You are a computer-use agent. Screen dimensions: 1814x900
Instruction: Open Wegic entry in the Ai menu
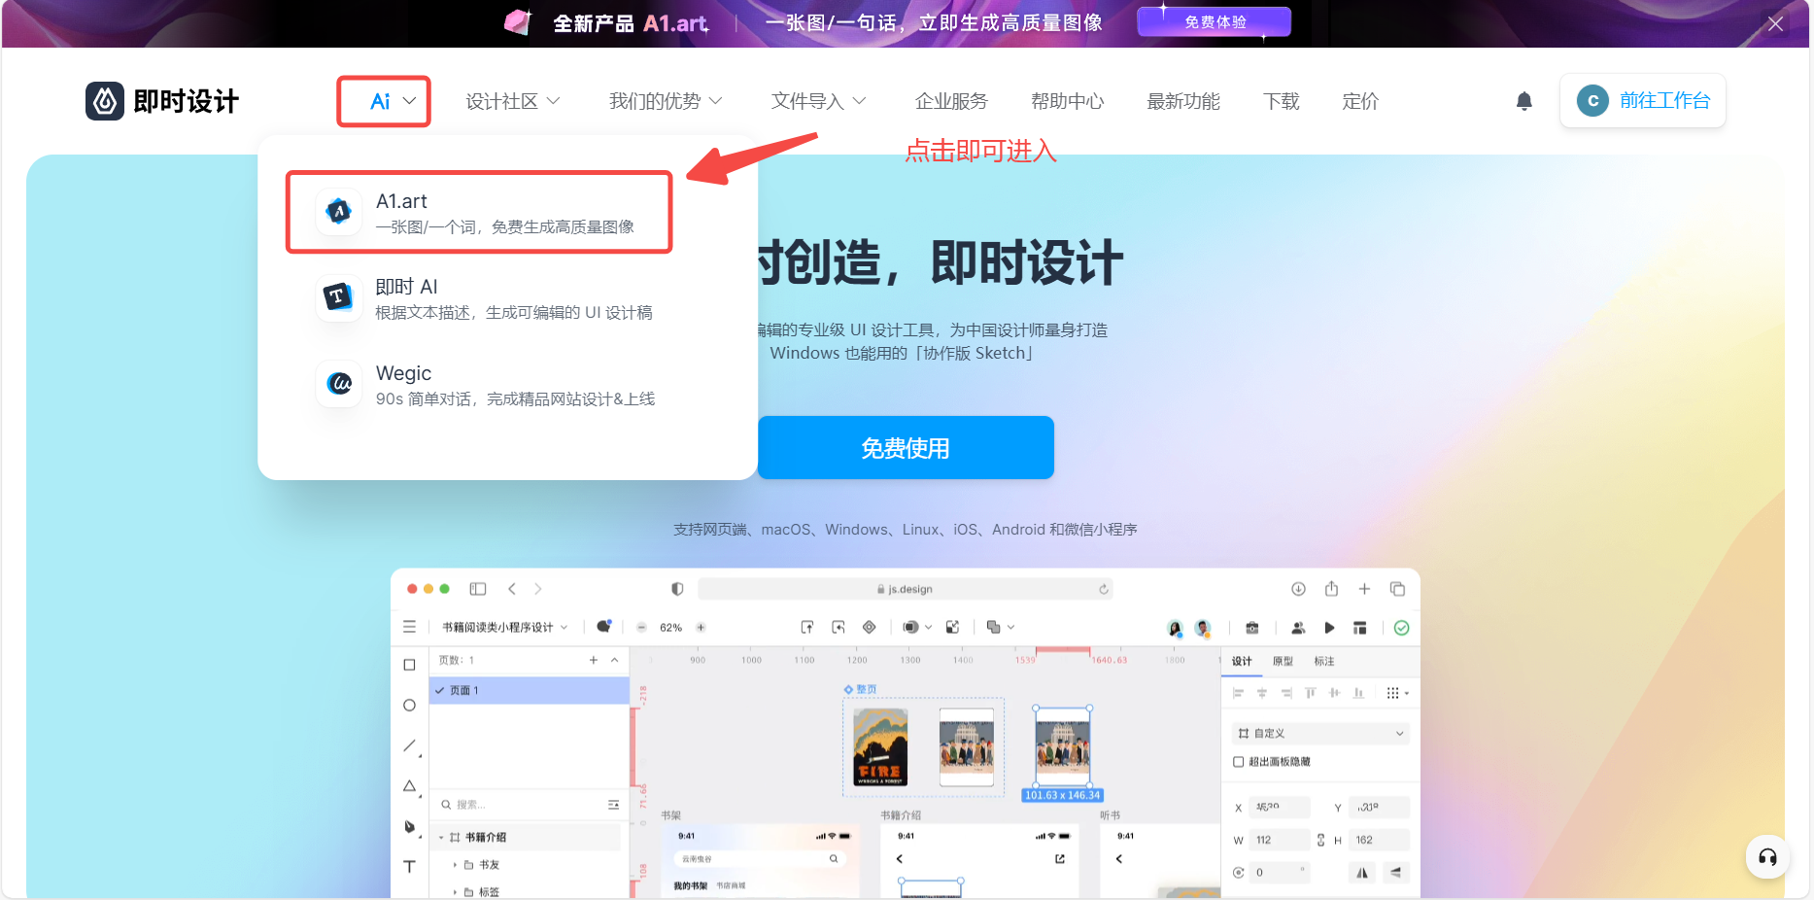click(x=487, y=385)
